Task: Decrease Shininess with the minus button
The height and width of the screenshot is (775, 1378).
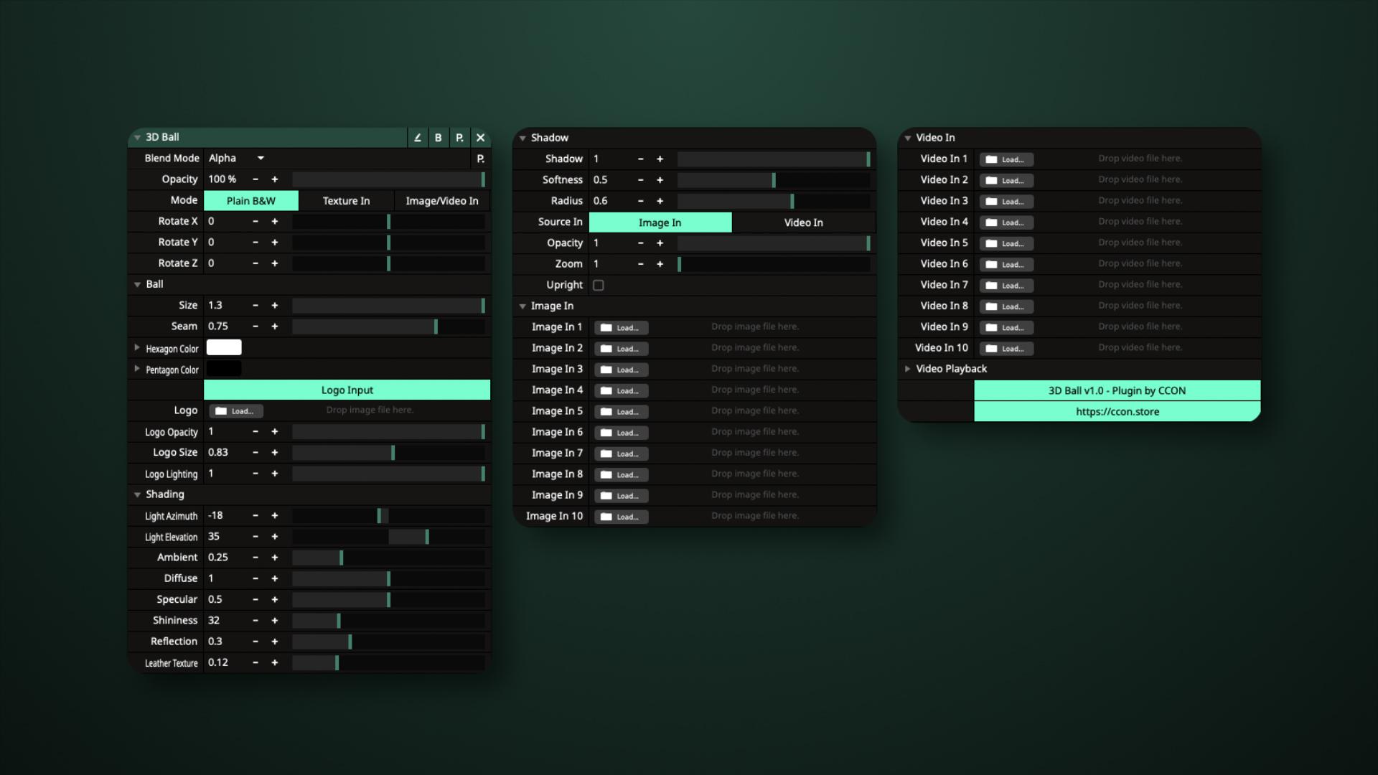Action: pyautogui.click(x=256, y=621)
